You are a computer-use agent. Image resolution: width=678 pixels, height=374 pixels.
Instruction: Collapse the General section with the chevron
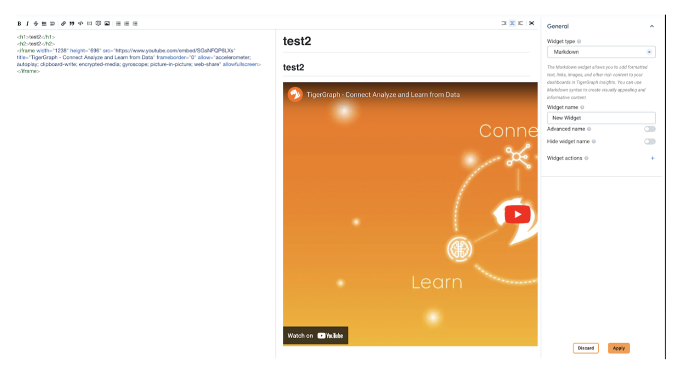click(x=652, y=27)
